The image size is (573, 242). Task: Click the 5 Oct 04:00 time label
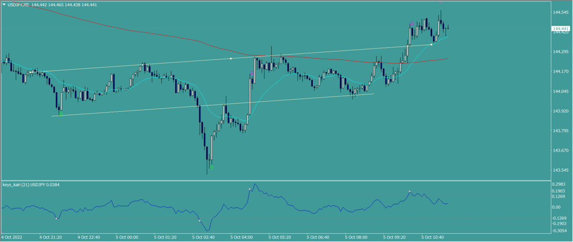tap(241, 237)
